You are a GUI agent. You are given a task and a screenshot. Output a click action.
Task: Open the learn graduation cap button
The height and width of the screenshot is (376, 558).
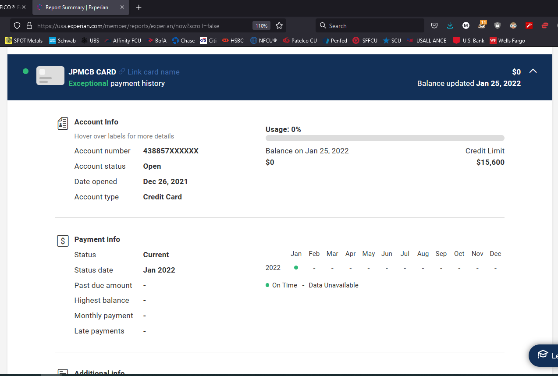(x=544, y=355)
